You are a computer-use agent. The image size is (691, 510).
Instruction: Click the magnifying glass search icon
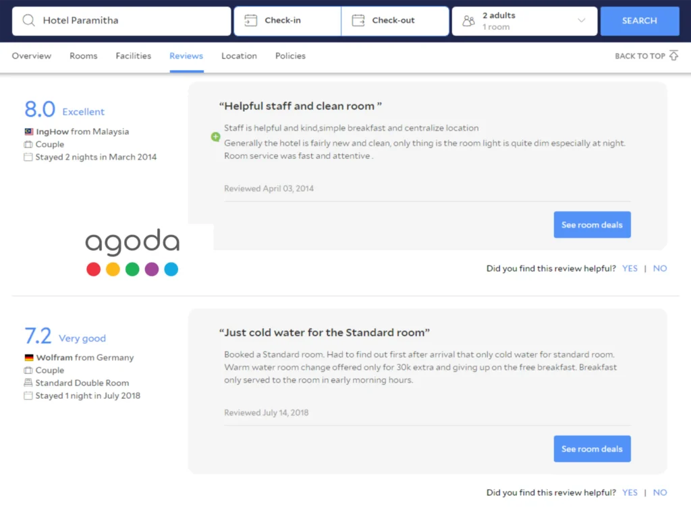28,20
